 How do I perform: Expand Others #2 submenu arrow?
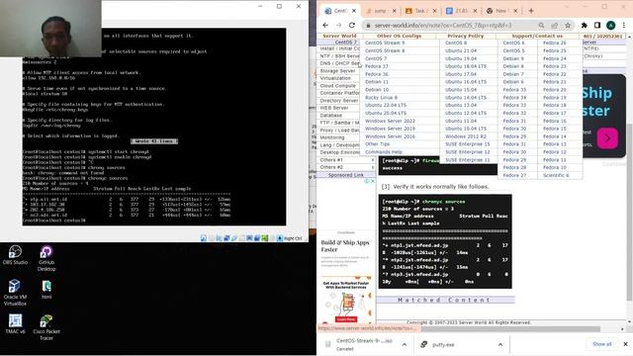pos(372,167)
